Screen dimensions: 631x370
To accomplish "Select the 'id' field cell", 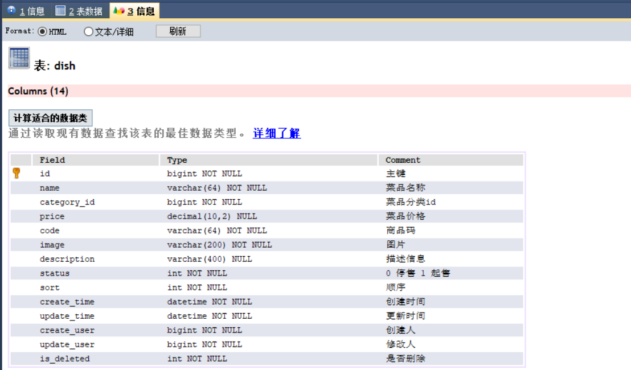I will [95, 174].
